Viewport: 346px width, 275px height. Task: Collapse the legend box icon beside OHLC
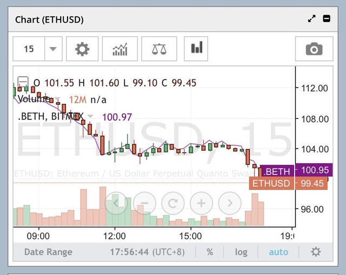pos(23,82)
